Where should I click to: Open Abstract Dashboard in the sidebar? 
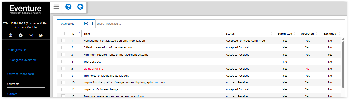20,74
